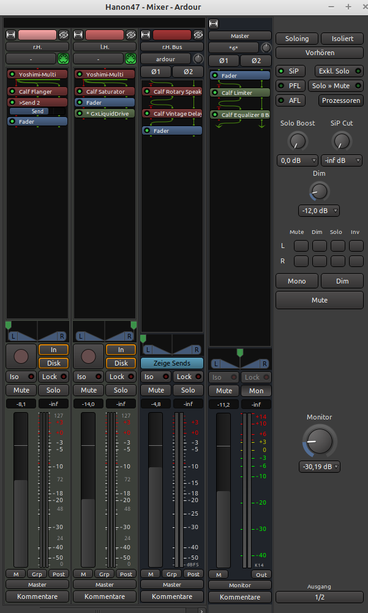
Task: Toggle the Calf Limiter plugin LED on Master
Action: pyautogui.click(x=215, y=92)
